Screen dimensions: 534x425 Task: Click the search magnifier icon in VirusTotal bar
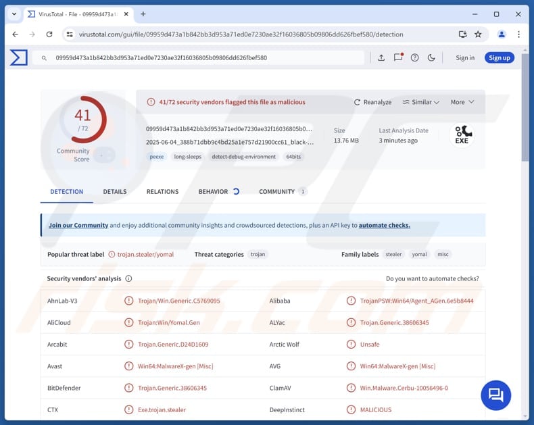click(x=43, y=58)
